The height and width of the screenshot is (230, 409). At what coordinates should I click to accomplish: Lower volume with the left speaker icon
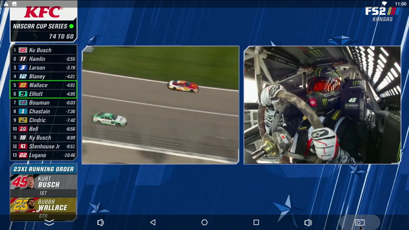101,222
